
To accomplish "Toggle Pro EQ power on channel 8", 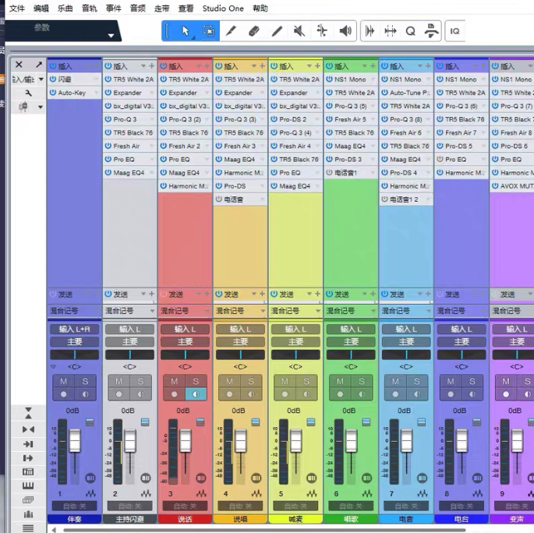I will 440,159.
